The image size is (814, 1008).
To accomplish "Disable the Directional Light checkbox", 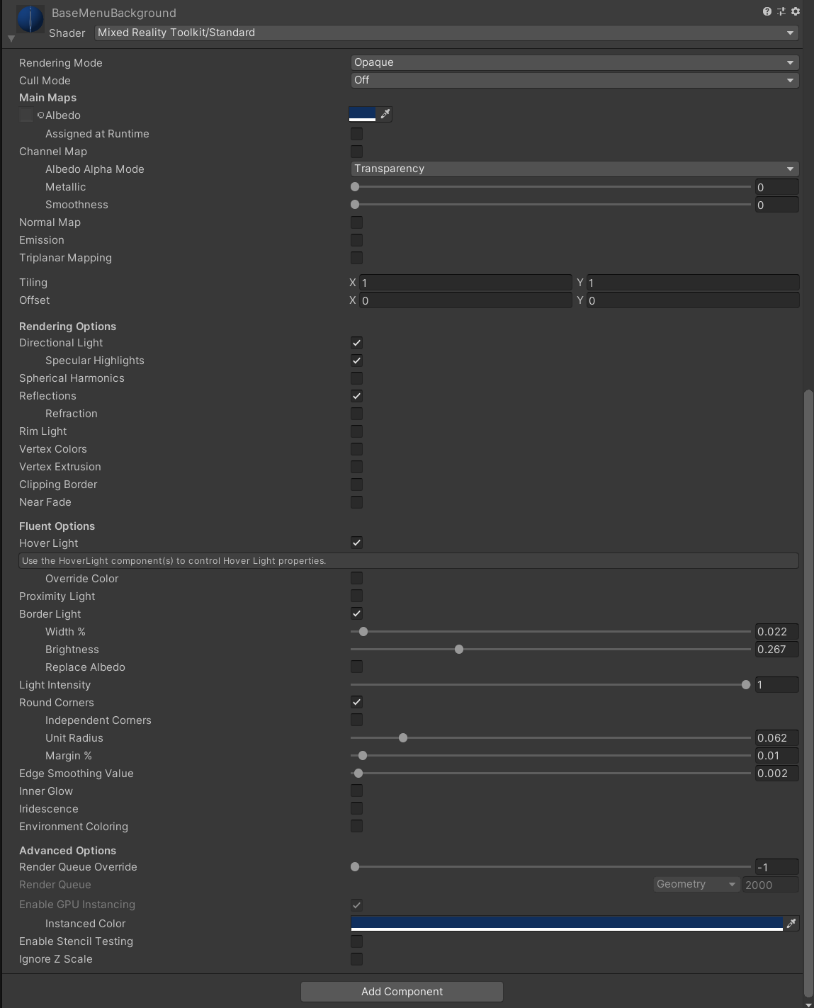I will 356,342.
